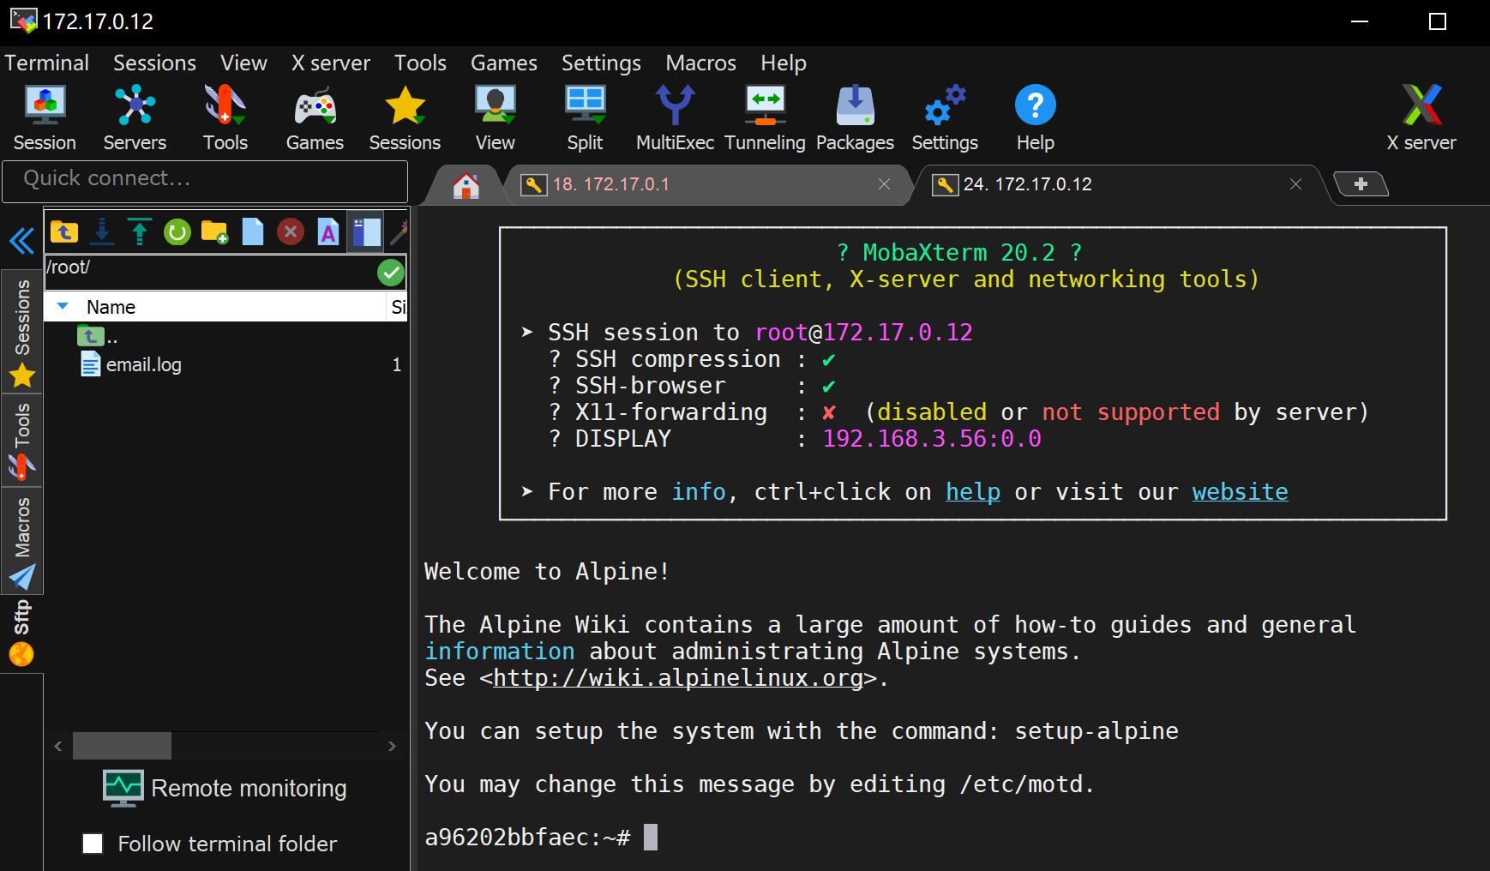
Task: Open the Help menu in the menu bar
Action: point(784,63)
